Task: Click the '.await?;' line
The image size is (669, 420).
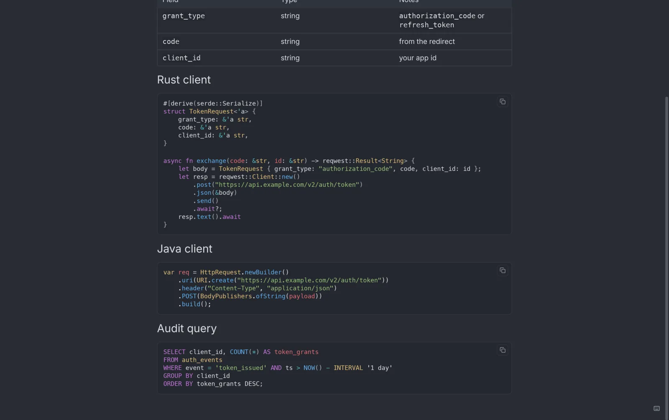Action: tap(207, 209)
